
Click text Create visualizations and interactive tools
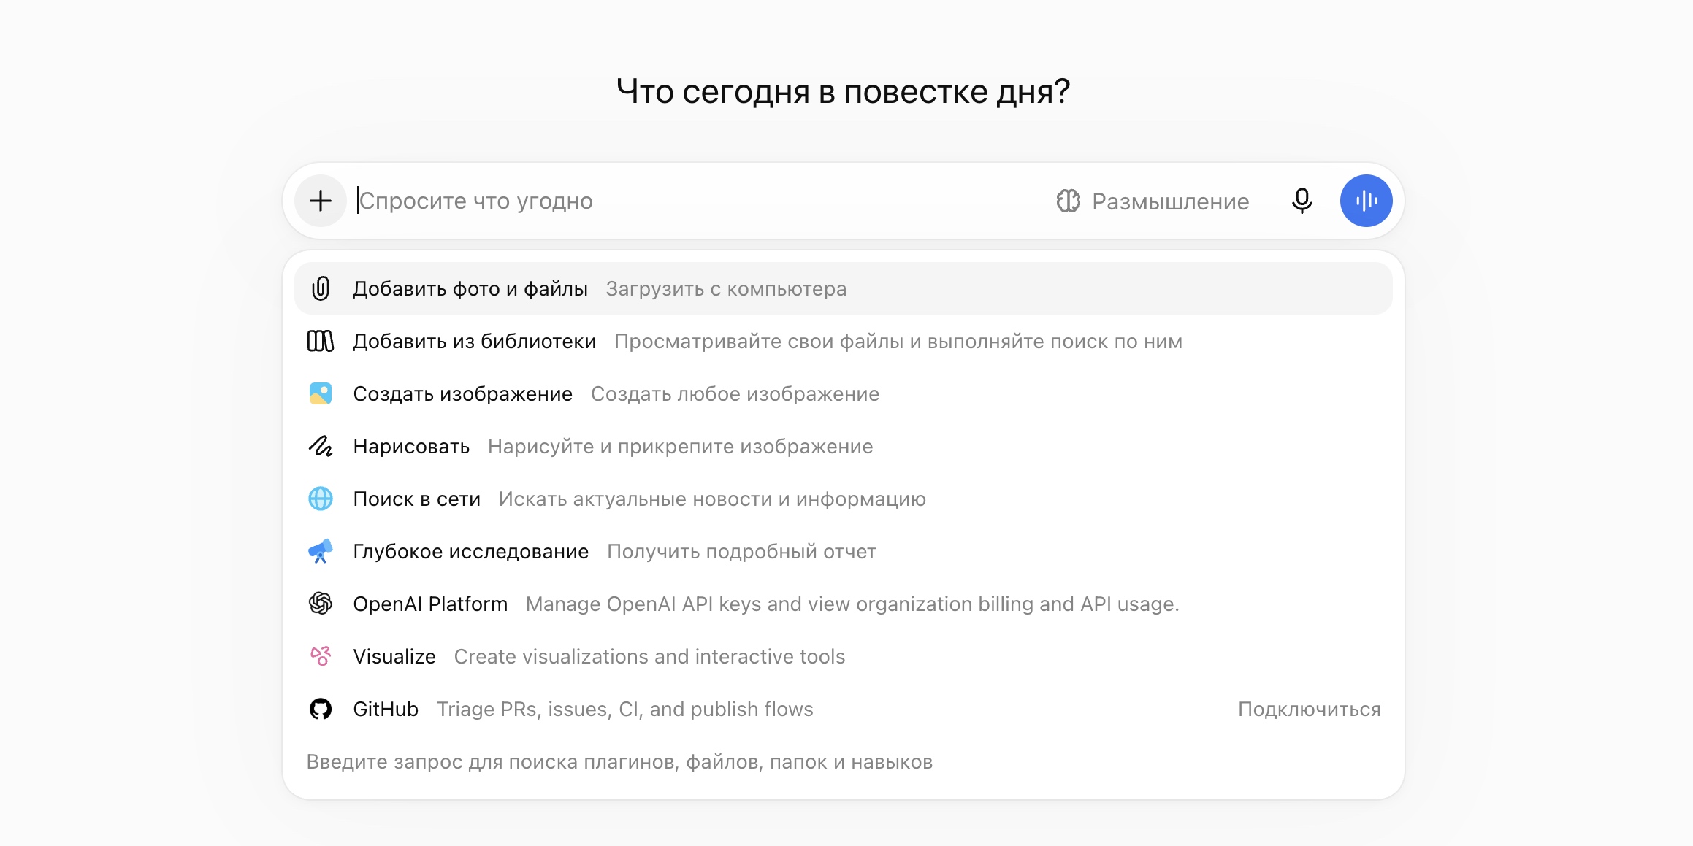click(649, 656)
